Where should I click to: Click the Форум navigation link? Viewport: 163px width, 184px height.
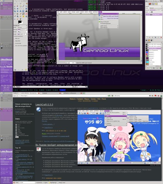[87, 99]
